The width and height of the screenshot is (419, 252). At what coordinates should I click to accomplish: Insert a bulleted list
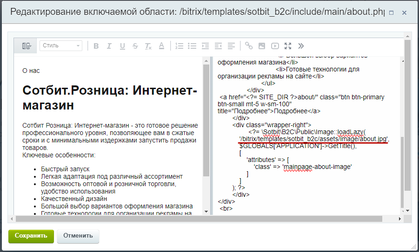pyautogui.click(x=192, y=46)
